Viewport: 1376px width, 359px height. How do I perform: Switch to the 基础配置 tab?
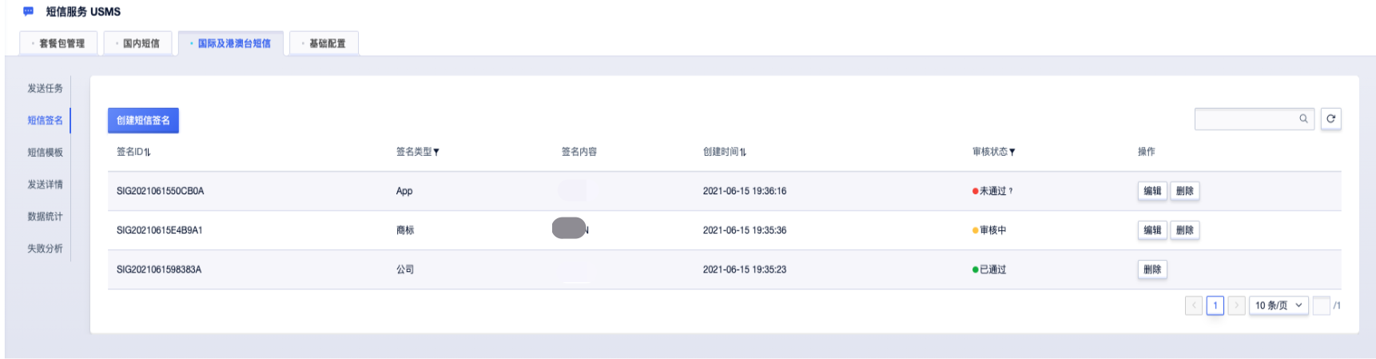click(x=324, y=43)
